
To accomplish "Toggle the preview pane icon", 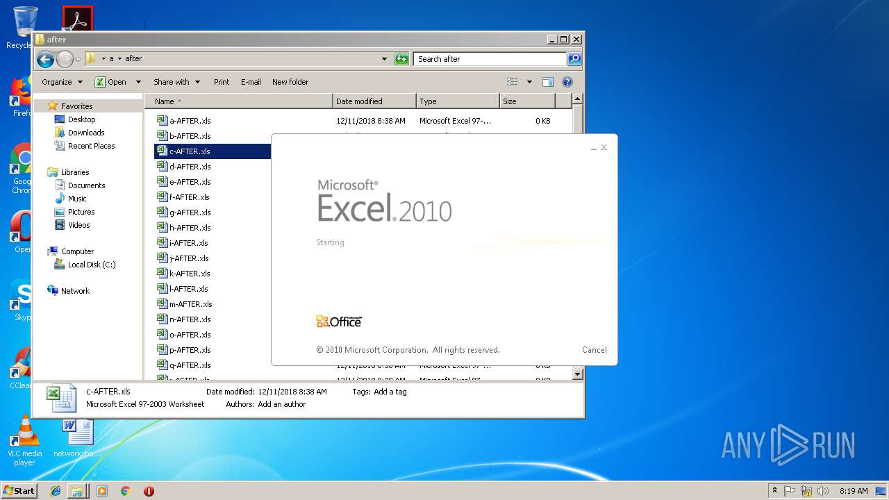I will [548, 82].
